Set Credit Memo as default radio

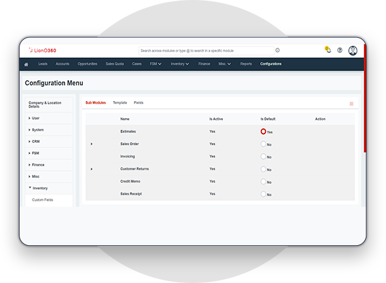[x=263, y=182]
